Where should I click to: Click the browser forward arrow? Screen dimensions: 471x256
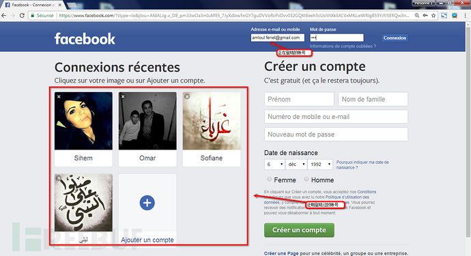12,15
